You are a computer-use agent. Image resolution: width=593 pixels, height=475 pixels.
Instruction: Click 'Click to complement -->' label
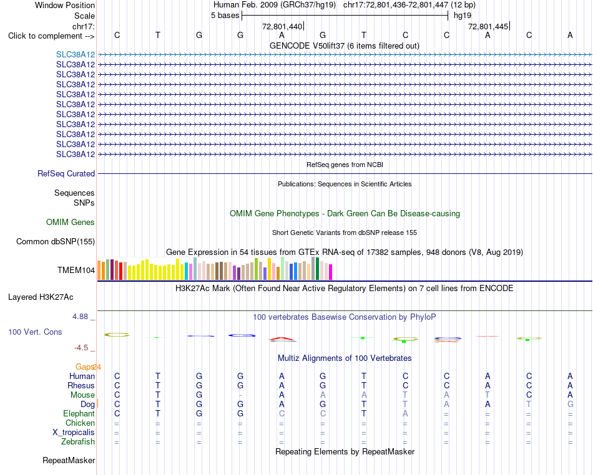coord(51,36)
